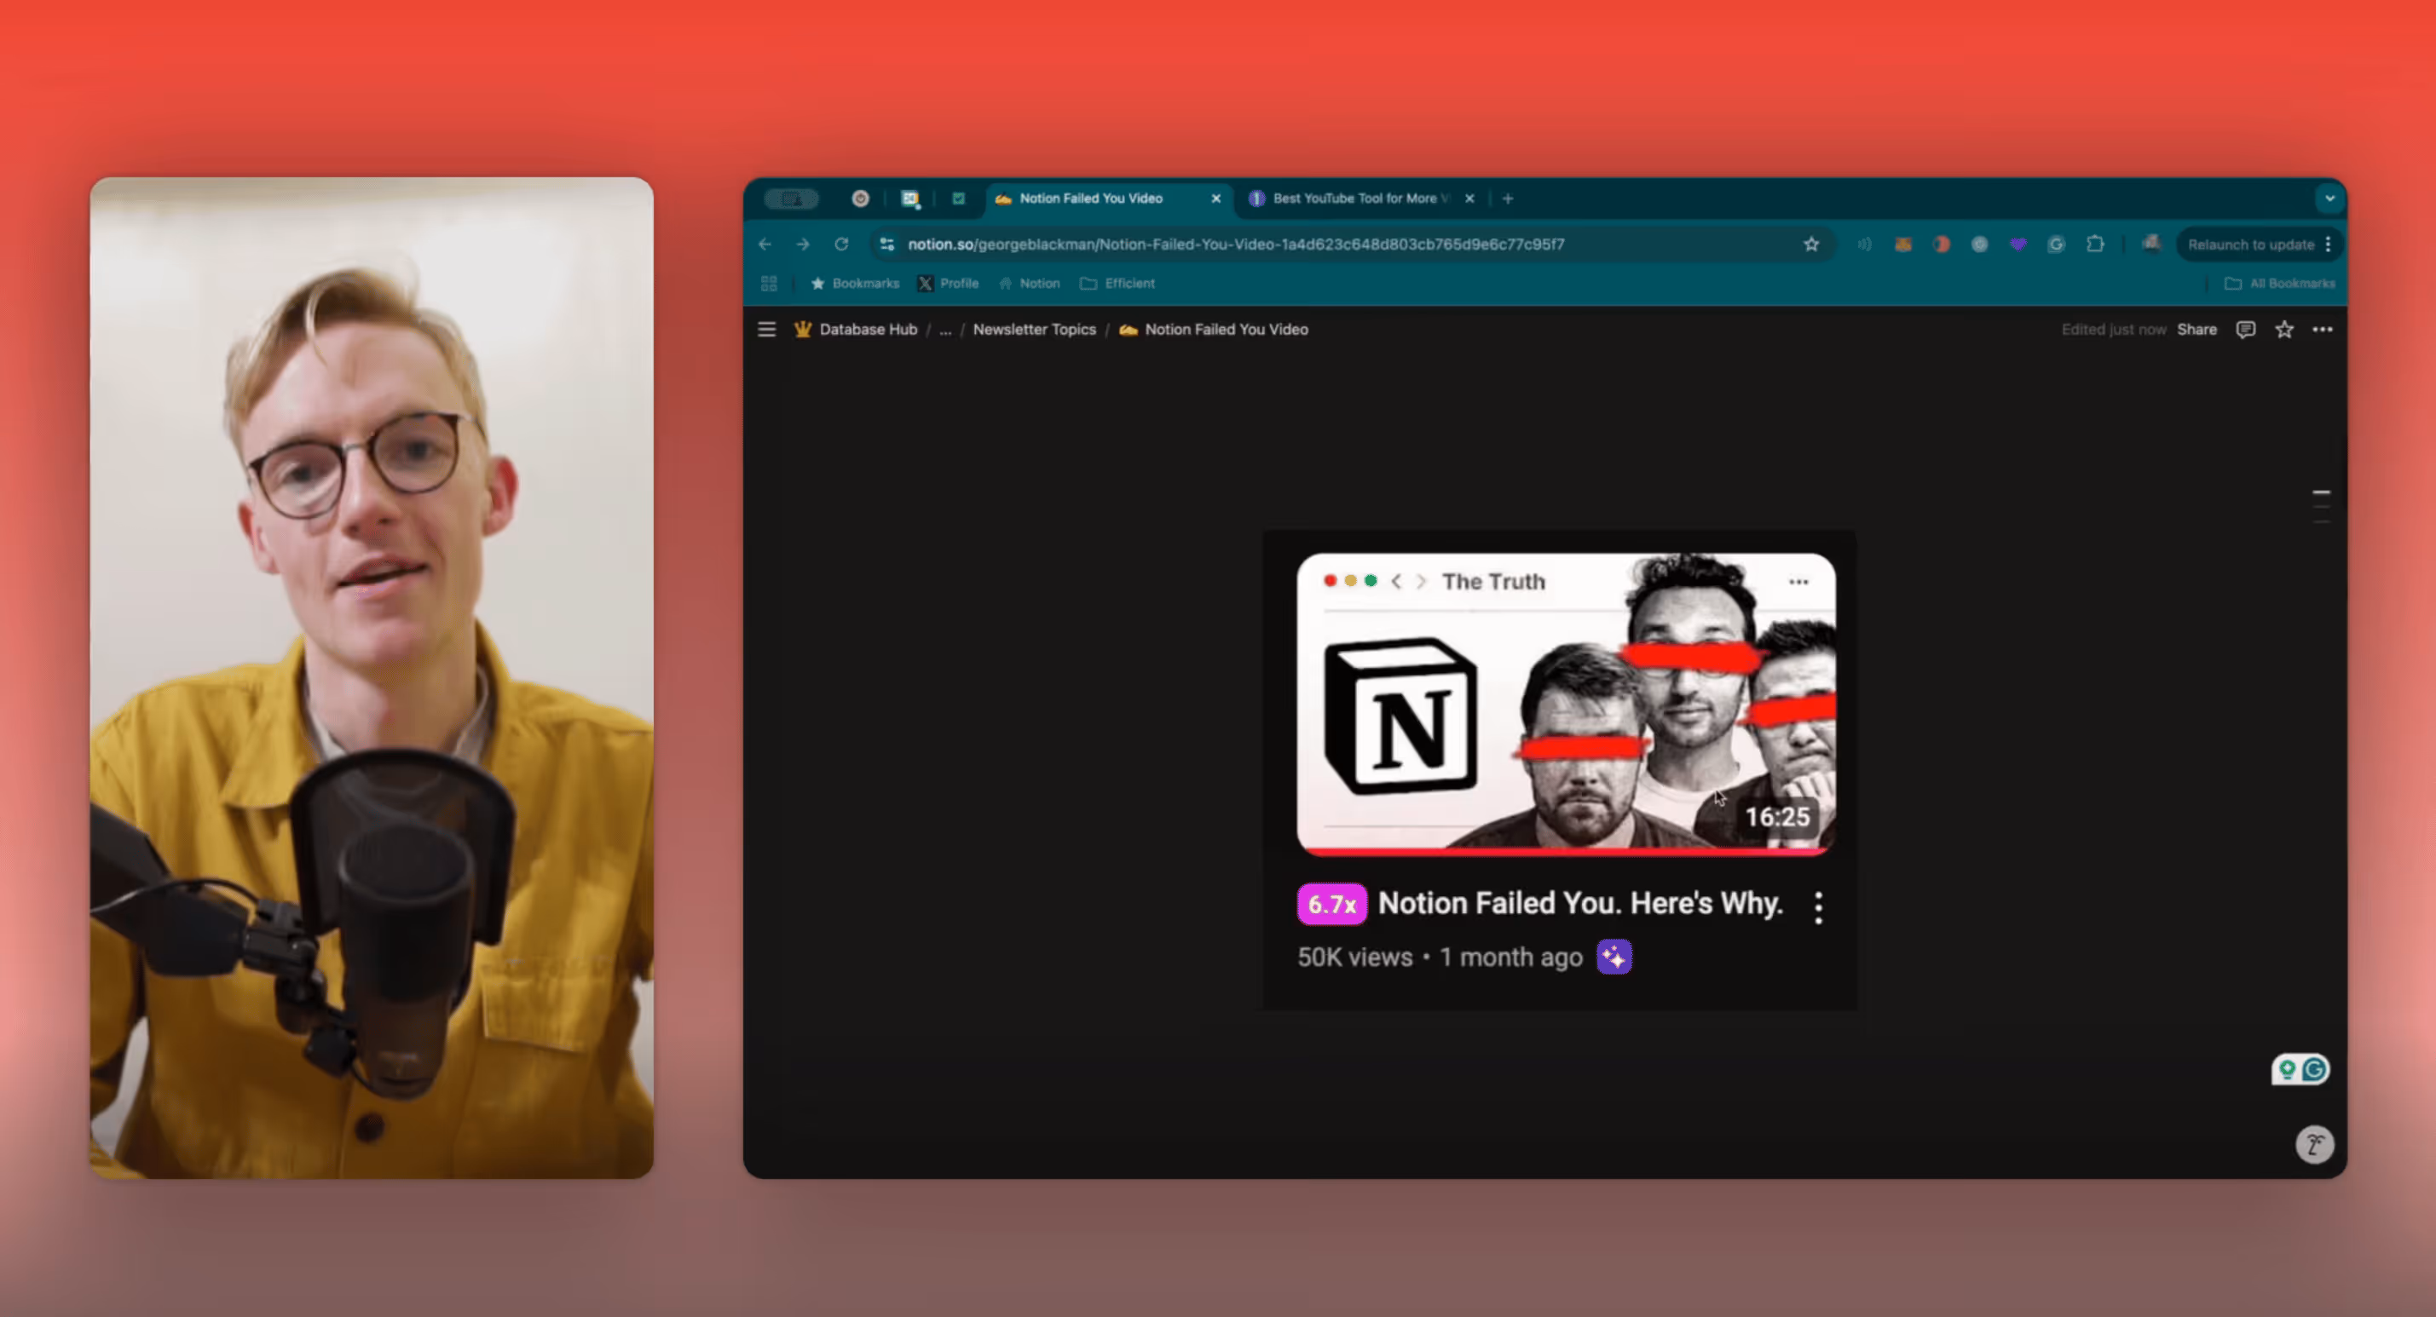Click the Share button in Notion

(2196, 329)
